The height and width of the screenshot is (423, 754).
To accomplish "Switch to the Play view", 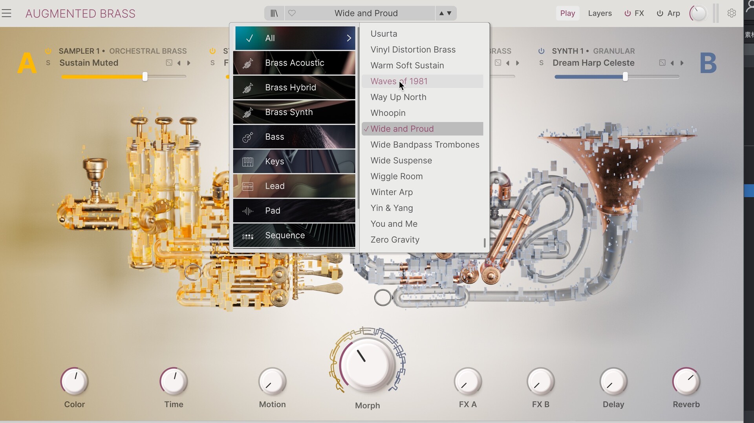I will pos(567,13).
